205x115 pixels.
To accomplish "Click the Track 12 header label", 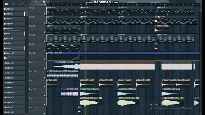I will (x=33, y=89).
